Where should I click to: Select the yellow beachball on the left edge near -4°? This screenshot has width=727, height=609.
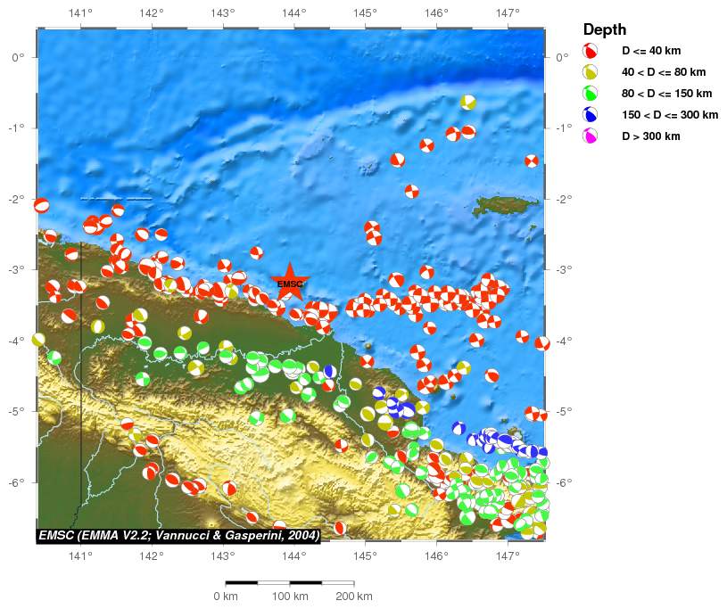[x=38, y=340]
